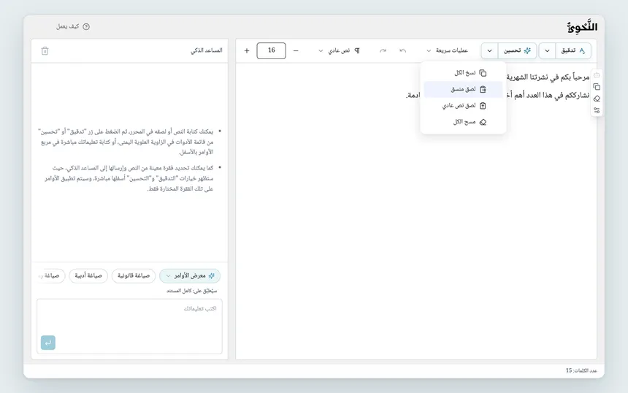The height and width of the screenshot is (393, 628).
Task: Click the copy icon in the editor side strip
Action: coord(597,87)
